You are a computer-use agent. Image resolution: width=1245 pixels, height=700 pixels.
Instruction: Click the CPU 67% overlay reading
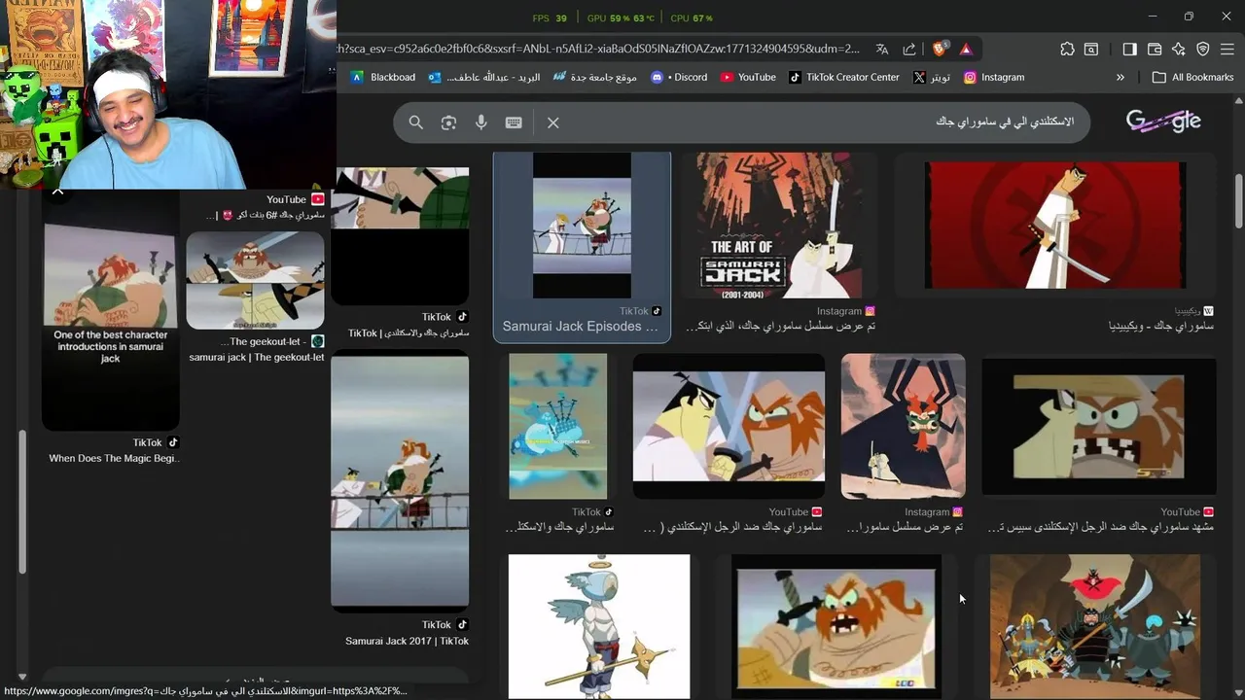coord(692,18)
